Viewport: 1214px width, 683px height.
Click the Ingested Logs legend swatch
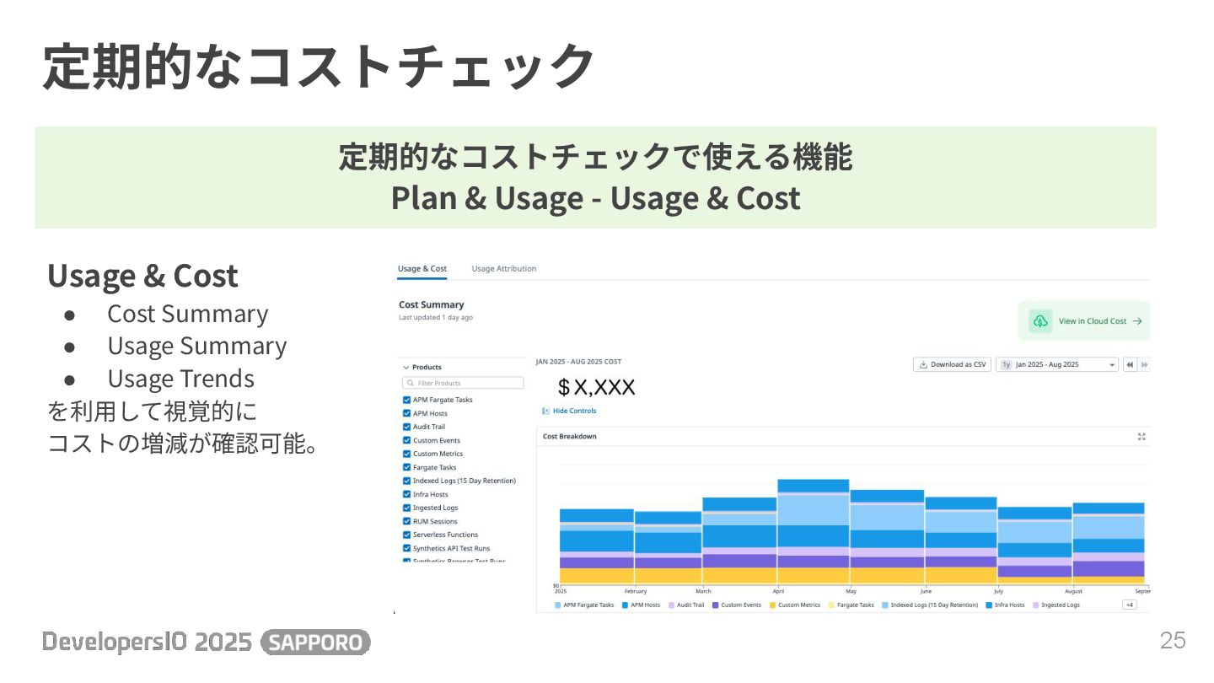click(x=1036, y=605)
